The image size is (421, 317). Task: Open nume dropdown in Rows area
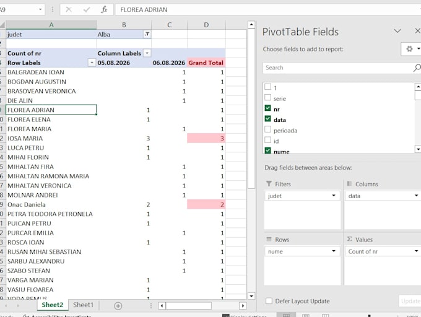[334, 251]
